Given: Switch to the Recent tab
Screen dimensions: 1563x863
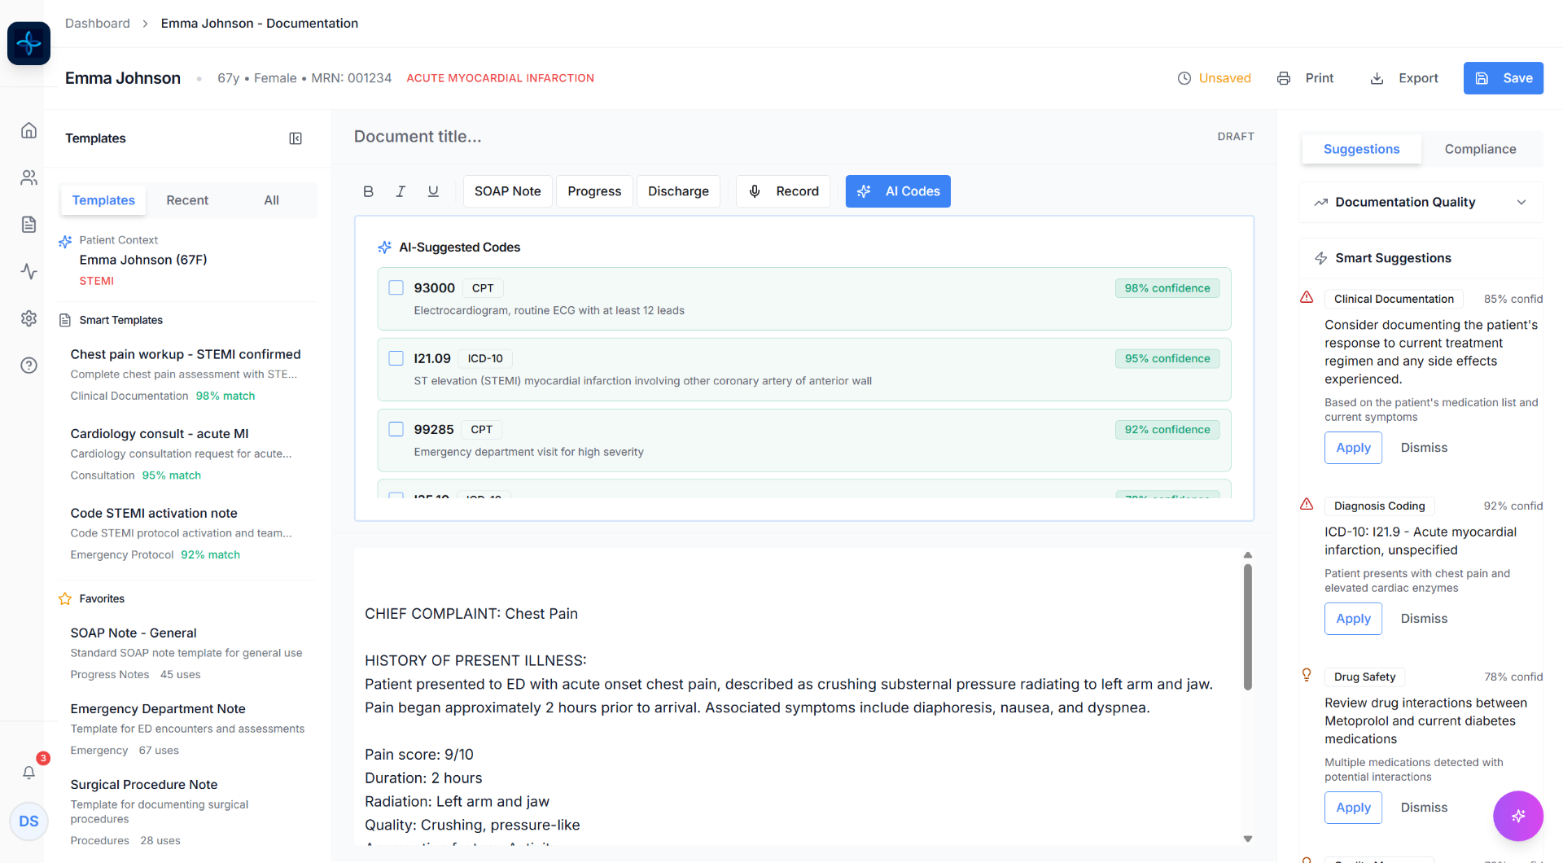Looking at the screenshot, I should pos(187,200).
